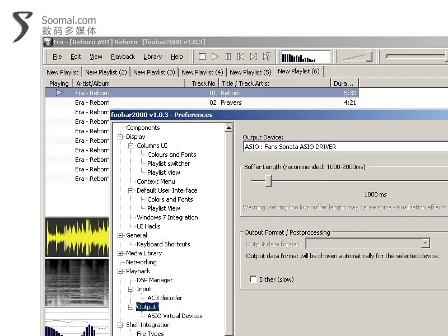The image size is (448, 336).
Task: Open the Output data format dropdown
Action: click(x=425, y=244)
